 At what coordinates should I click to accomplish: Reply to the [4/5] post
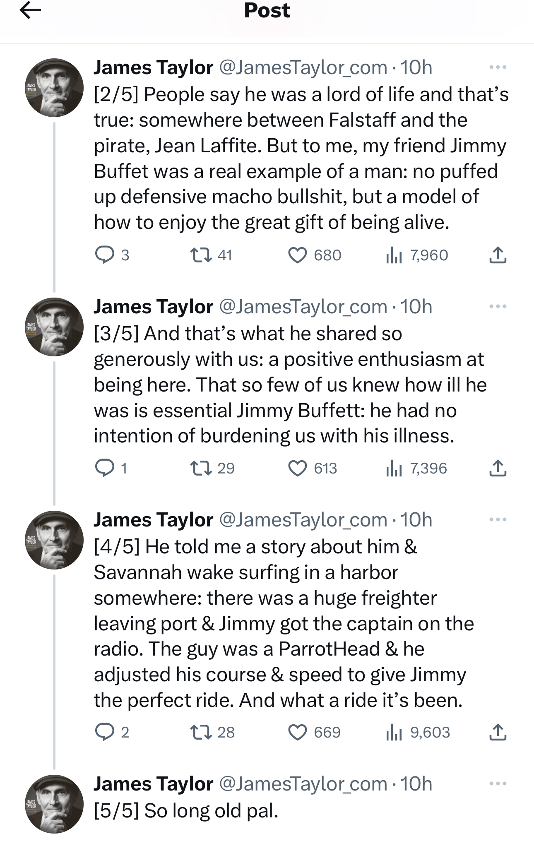105,732
